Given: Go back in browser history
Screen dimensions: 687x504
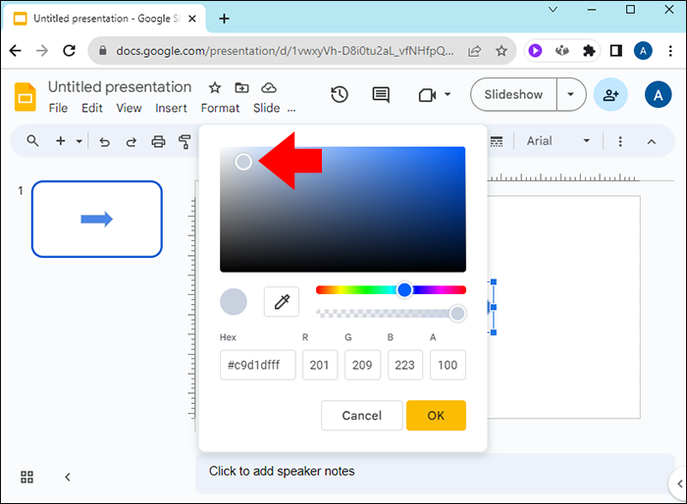Looking at the screenshot, I should click(x=16, y=51).
